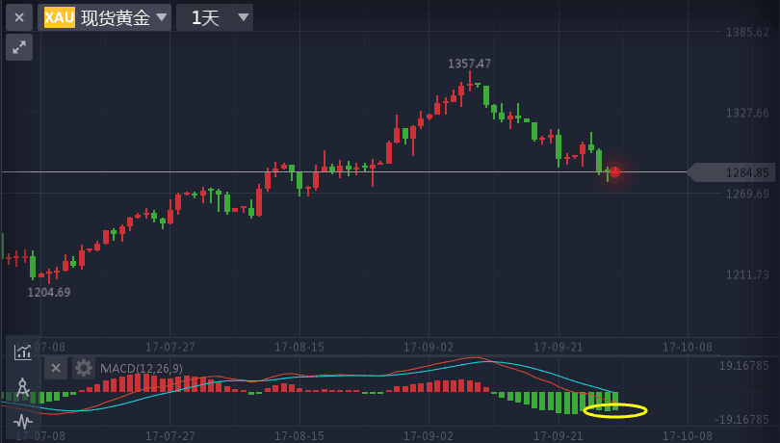Click the 1204.69 low price label
The width and height of the screenshot is (780, 443).
click(x=48, y=292)
